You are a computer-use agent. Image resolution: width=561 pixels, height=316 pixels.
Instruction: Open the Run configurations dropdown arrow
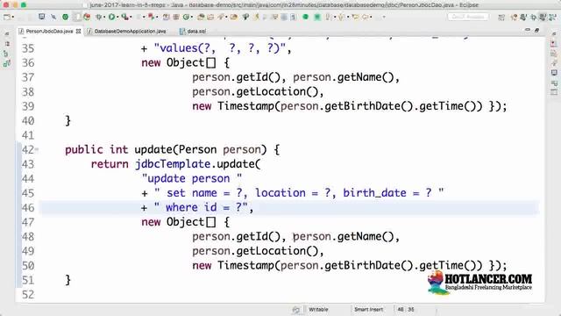click(x=117, y=17)
